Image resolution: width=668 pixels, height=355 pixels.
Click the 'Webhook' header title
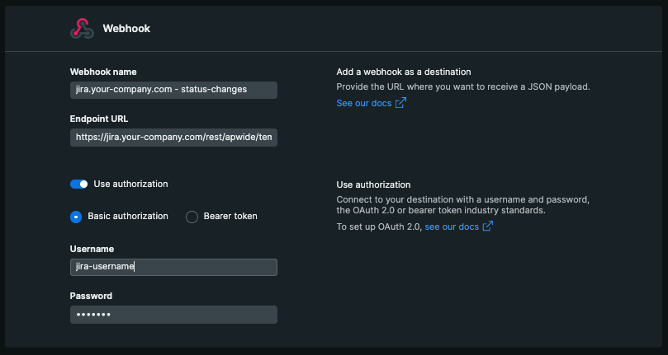tap(126, 29)
